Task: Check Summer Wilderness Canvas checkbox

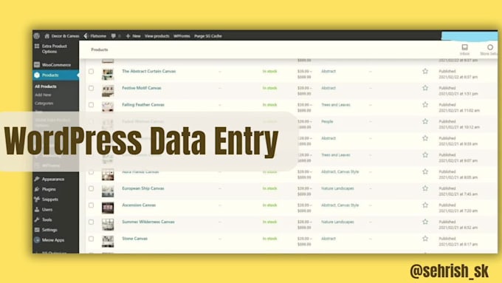Action: [92, 222]
